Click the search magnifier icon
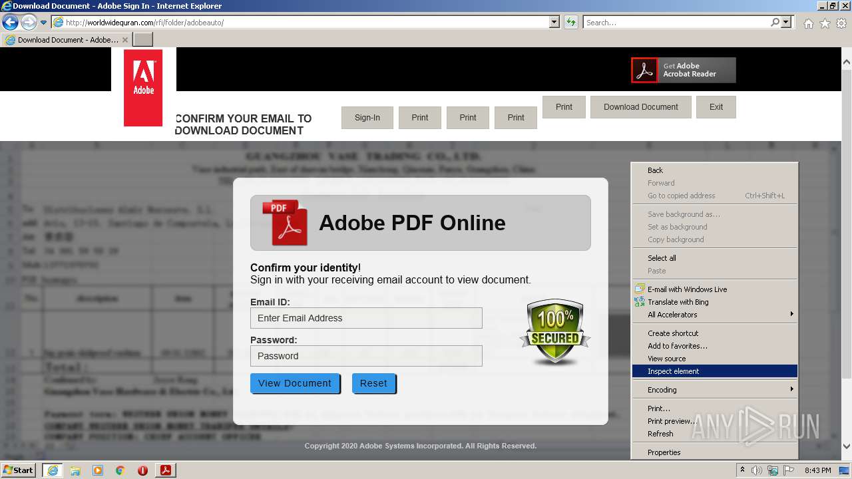Image resolution: width=852 pixels, height=479 pixels. (x=775, y=22)
